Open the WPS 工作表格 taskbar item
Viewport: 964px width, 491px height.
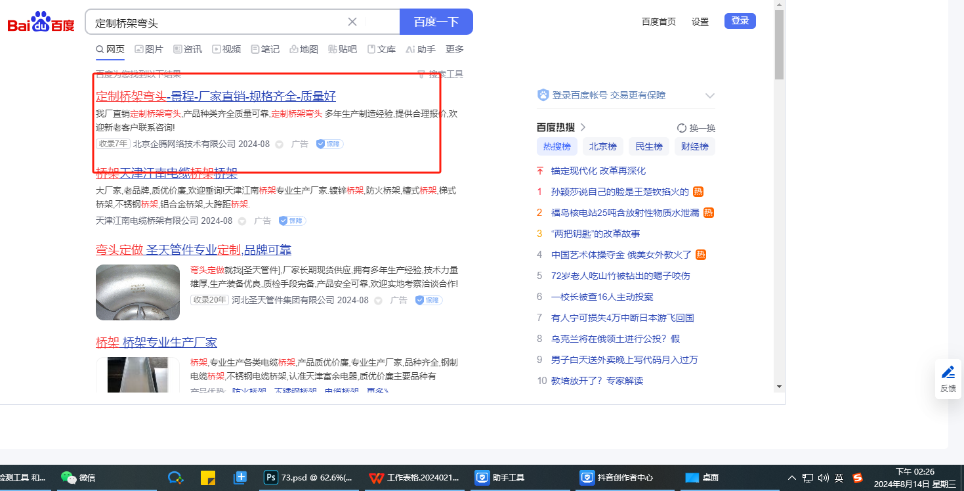(413, 478)
